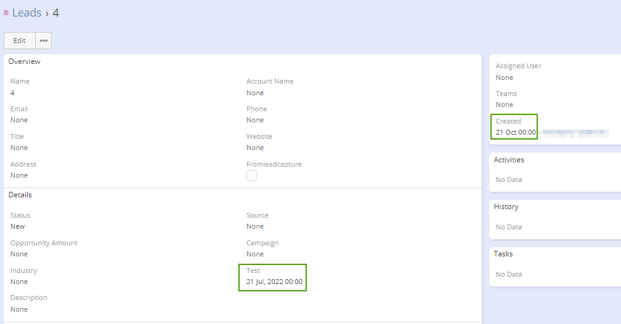Click the pink Leads entity icon
The height and width of the screenshot is (324, 621).
click(x=6, y=13)
